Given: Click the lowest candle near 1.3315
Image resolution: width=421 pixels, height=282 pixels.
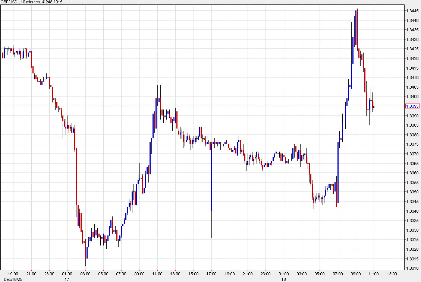Looking at the screenshot, I should click(86, 253).
